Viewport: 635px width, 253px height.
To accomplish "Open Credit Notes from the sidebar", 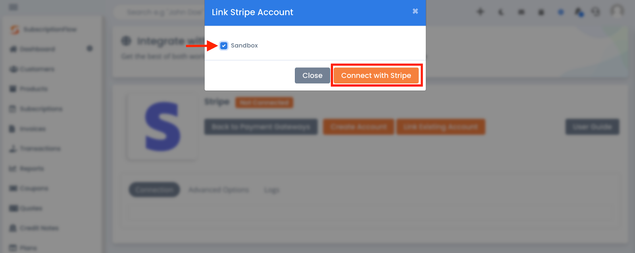I will click(40, 228).
